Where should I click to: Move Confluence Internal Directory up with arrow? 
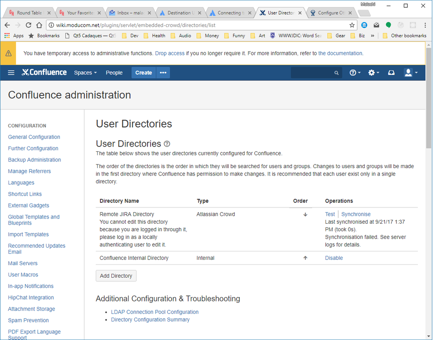click(x=305, y=258)
